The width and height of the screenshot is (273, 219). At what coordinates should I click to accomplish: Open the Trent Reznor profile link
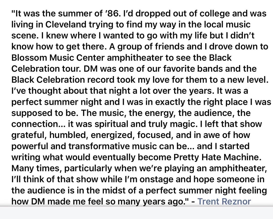pyautogui.click(x=224, y=202)
